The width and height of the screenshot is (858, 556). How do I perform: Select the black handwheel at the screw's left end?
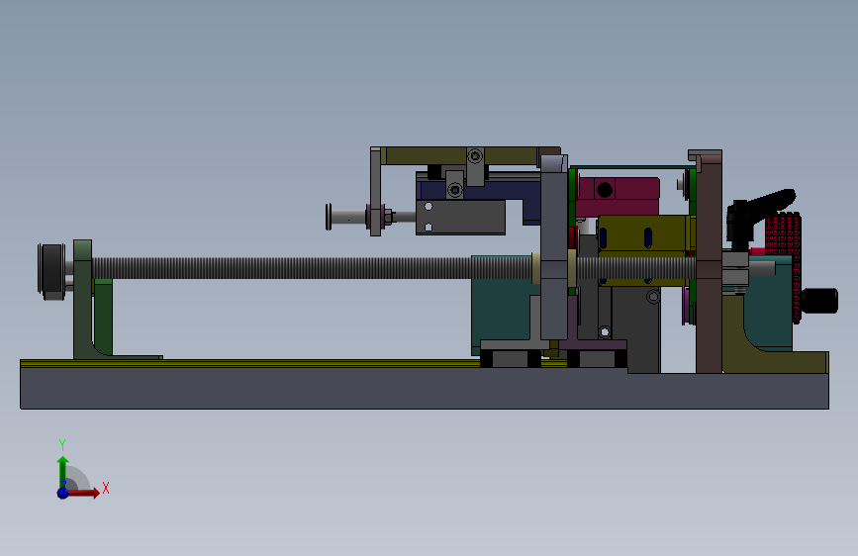51,271
